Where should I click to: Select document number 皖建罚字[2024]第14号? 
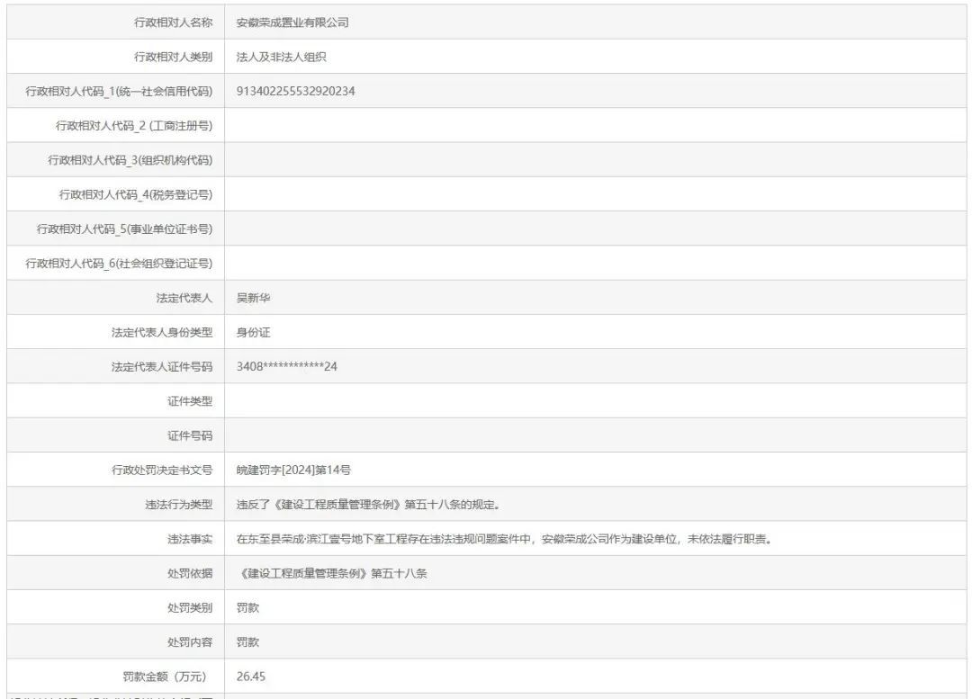tap(293, 470)
